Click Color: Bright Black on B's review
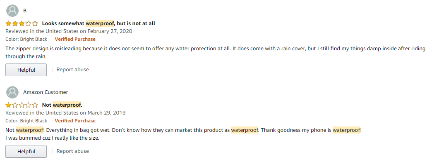 [26, 39]
